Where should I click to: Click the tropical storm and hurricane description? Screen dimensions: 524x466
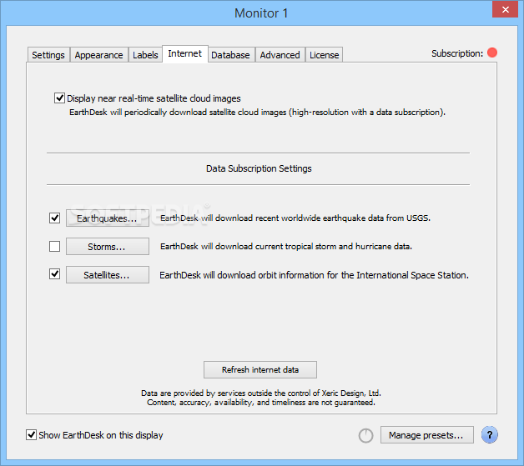point(286,247)
